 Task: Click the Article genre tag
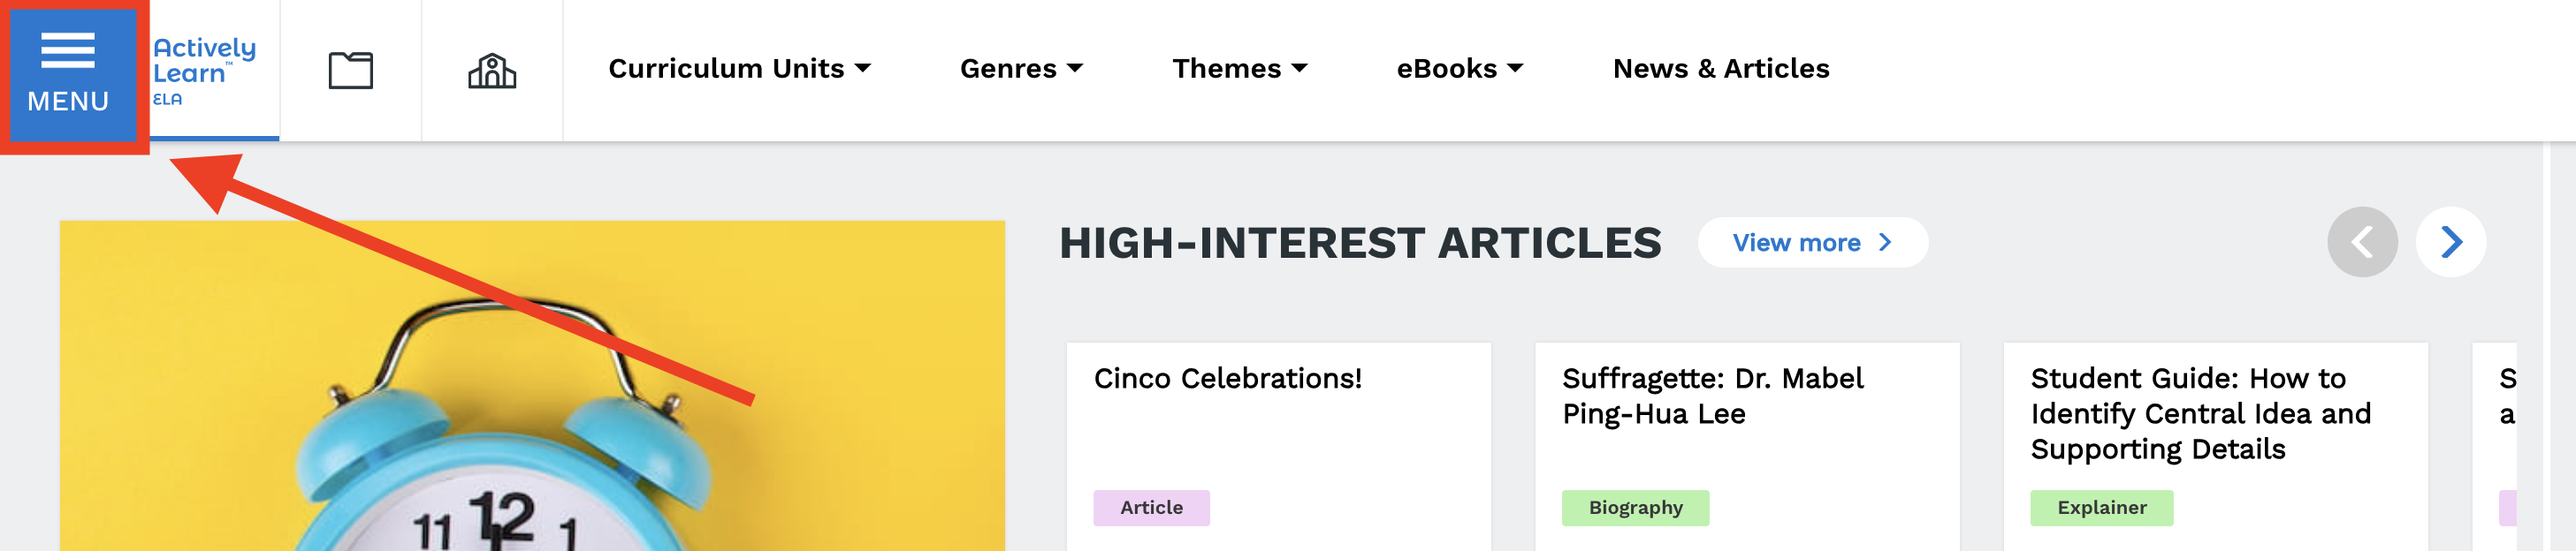coord(1151,508)
